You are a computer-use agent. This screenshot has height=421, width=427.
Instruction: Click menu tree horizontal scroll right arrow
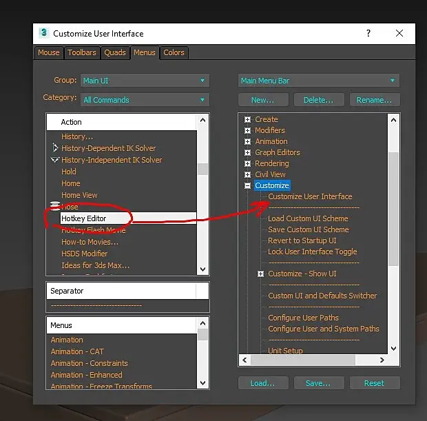tap(382, 360)
